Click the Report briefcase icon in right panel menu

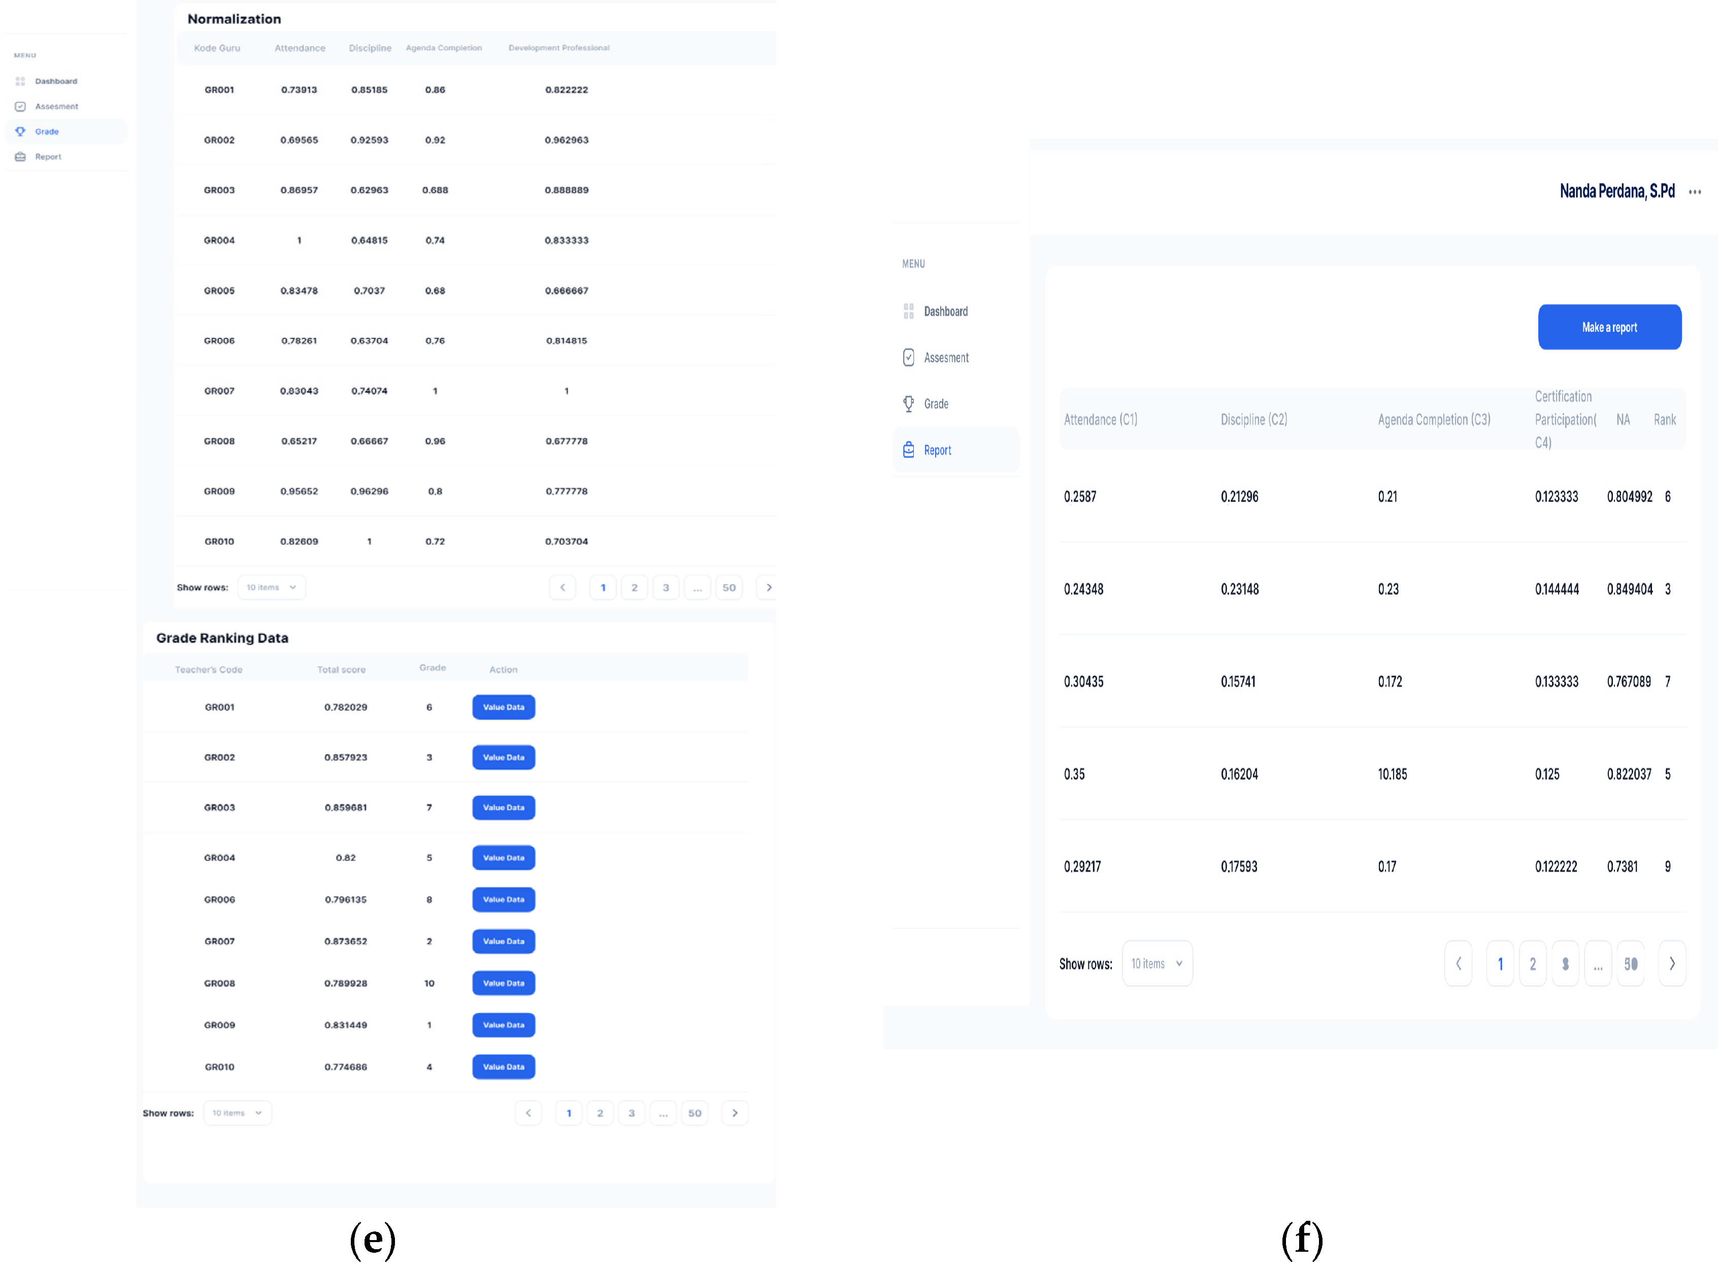[x=908, y=450]
